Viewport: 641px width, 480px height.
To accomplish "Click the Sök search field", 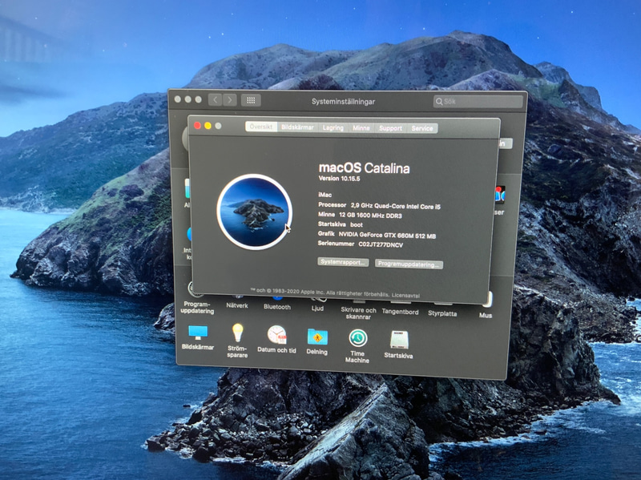I will [478, 102].
